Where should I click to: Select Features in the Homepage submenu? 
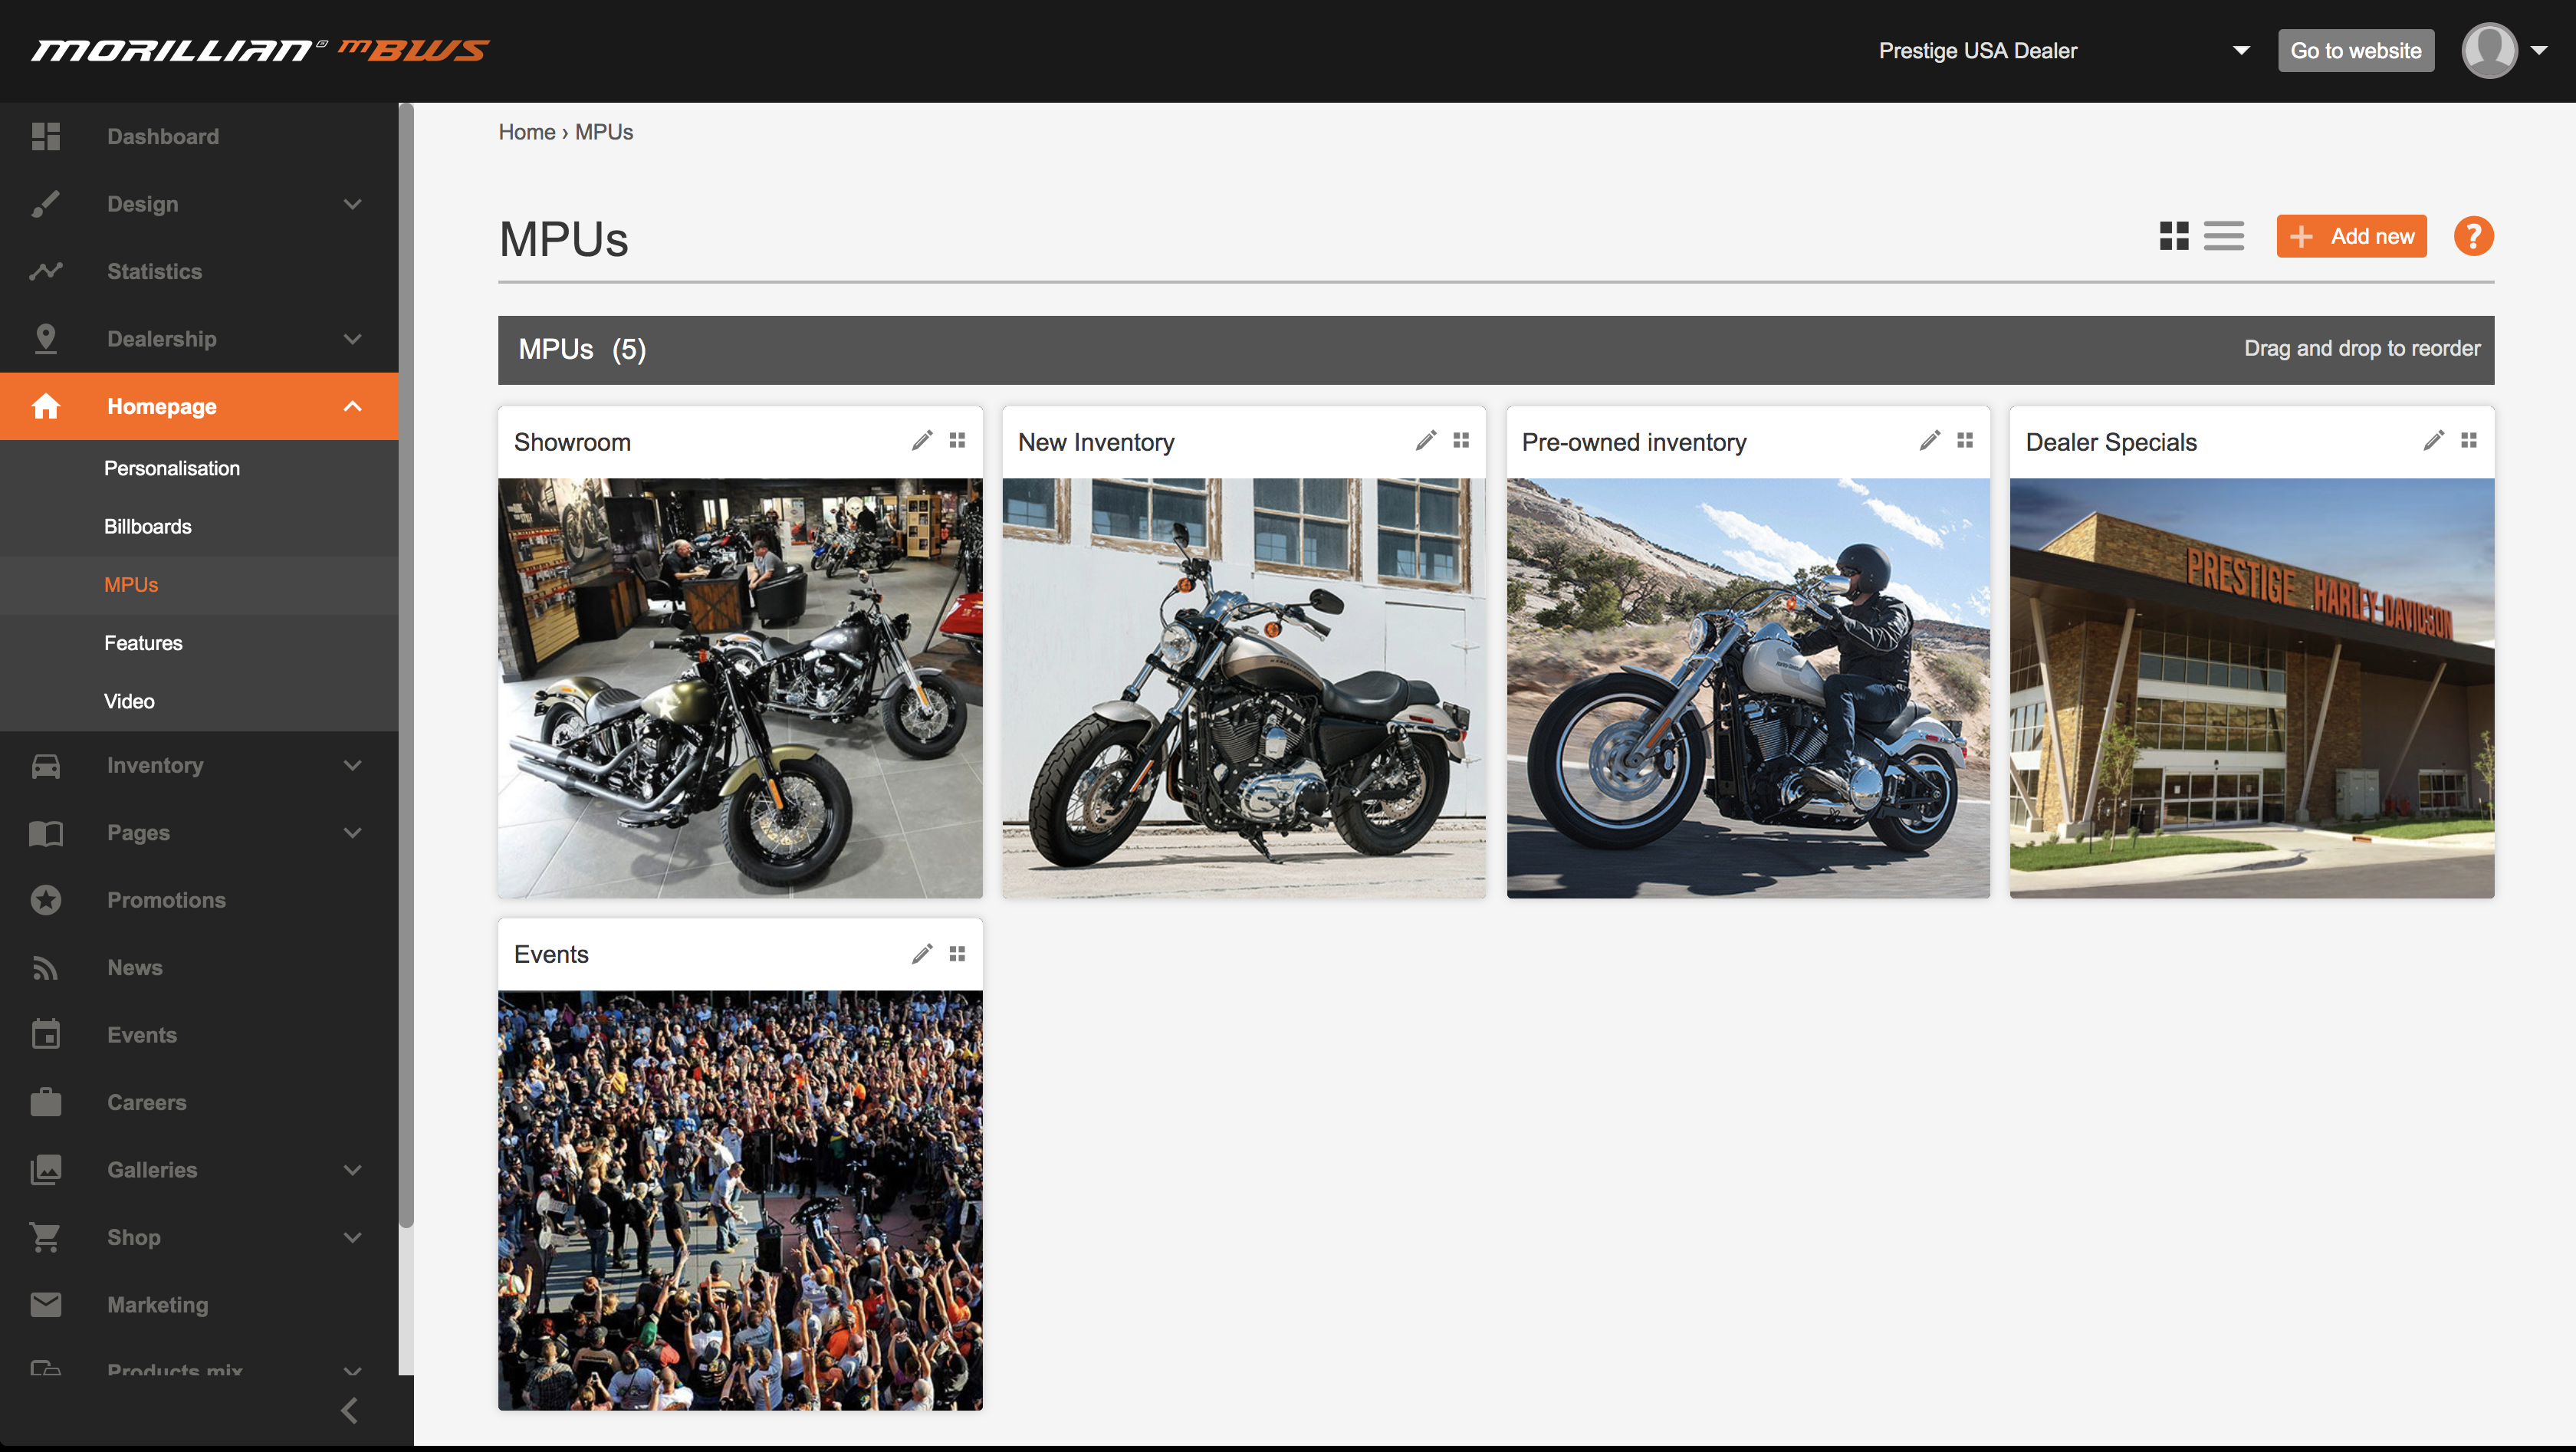[x=143, y=643]
